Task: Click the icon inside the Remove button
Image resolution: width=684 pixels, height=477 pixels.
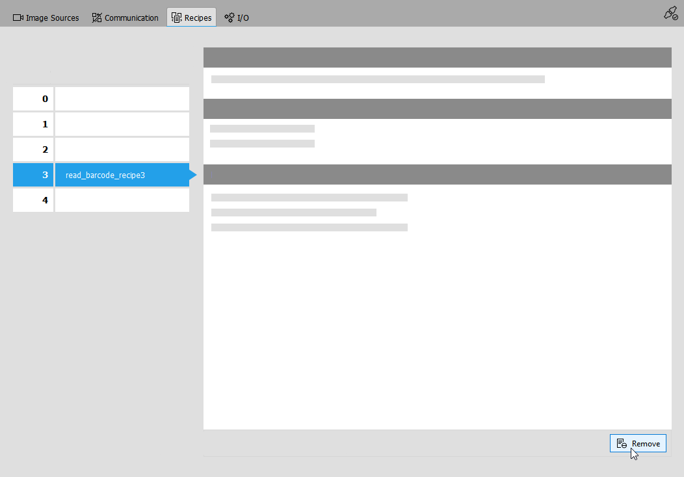Action: [622, 444]
